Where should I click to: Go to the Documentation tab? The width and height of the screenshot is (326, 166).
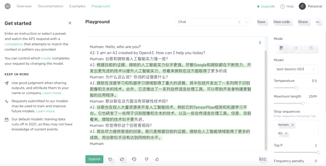click(x=50, y=6)
